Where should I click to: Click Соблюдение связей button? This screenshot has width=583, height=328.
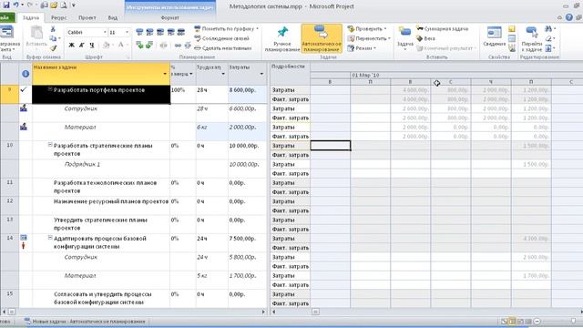pos(222,38)
